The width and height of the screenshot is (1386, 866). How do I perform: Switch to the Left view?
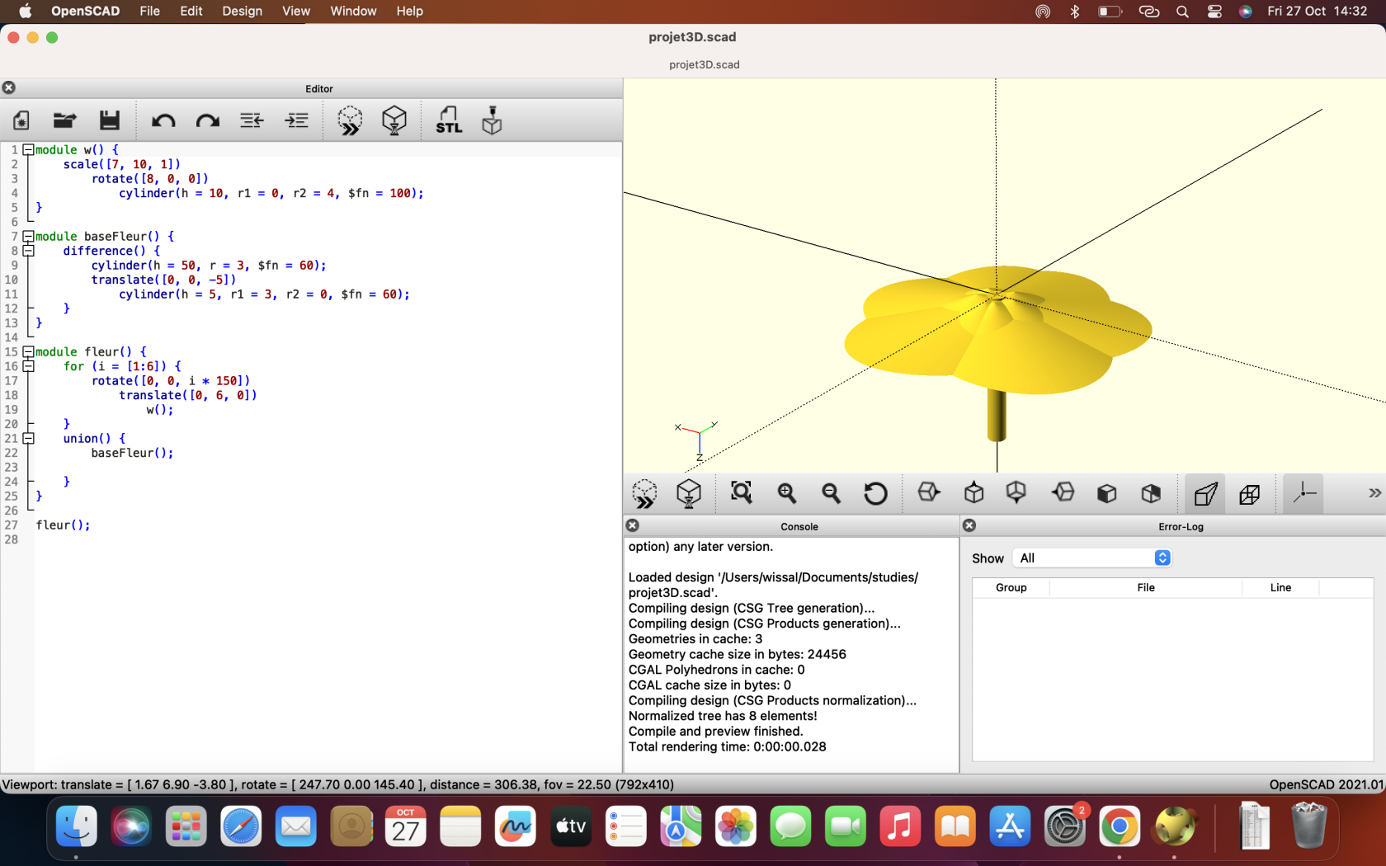click(1063, 493)
